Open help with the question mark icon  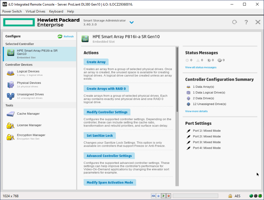point(246,22)
